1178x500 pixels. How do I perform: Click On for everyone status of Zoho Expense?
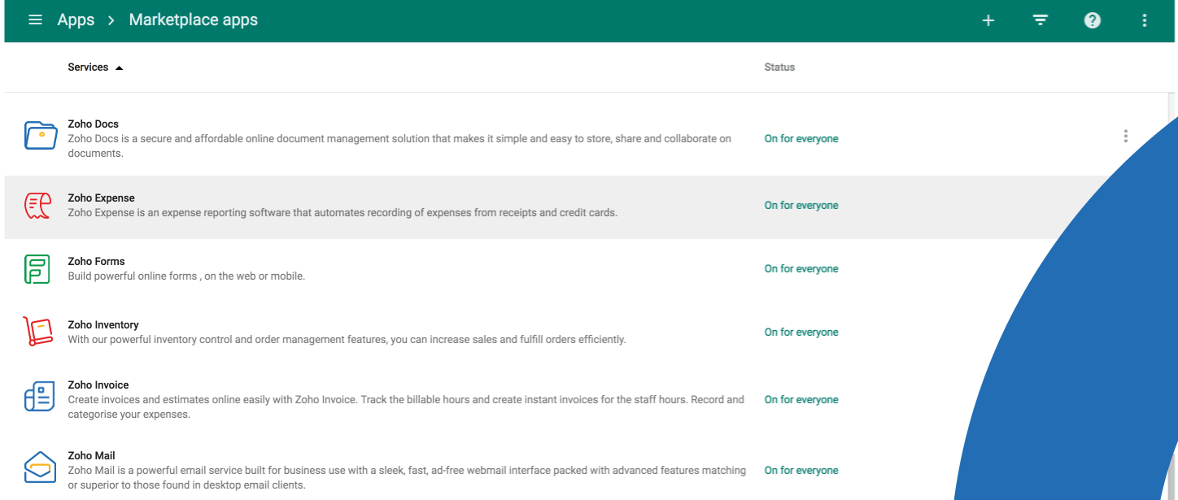801,206
